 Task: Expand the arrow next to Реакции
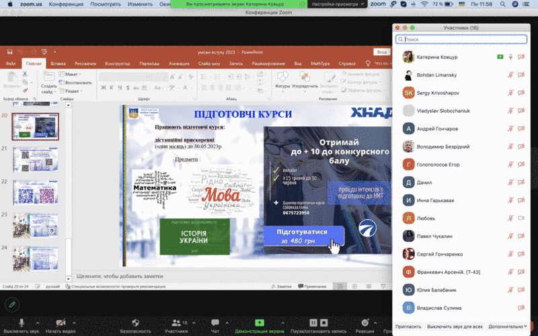(x=375, y=323)
